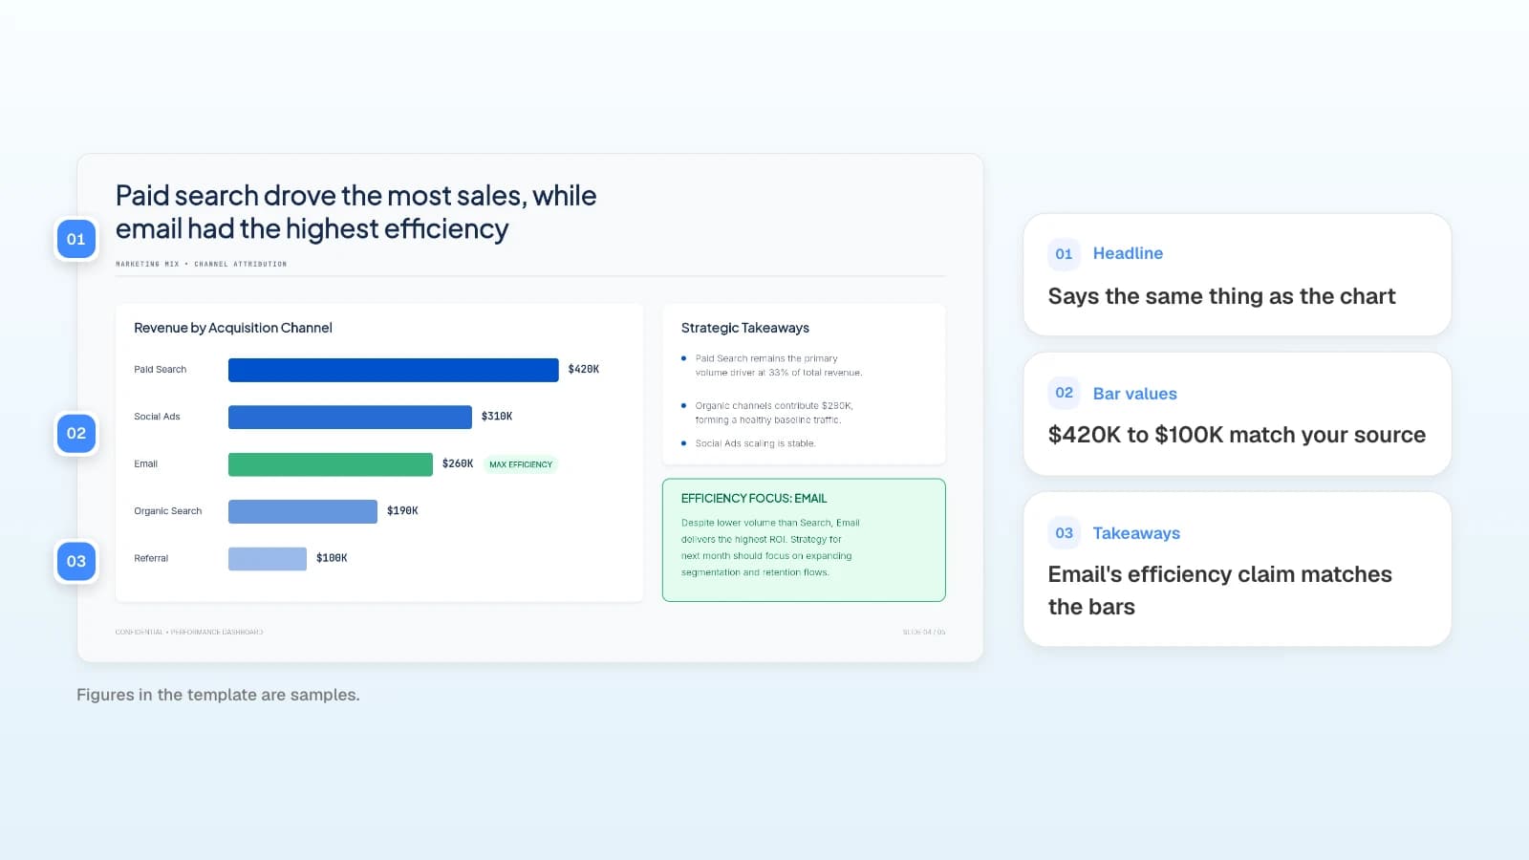1529x860 pixels.
Task: Click the Social Ads bar
Action: coord(350,417)
